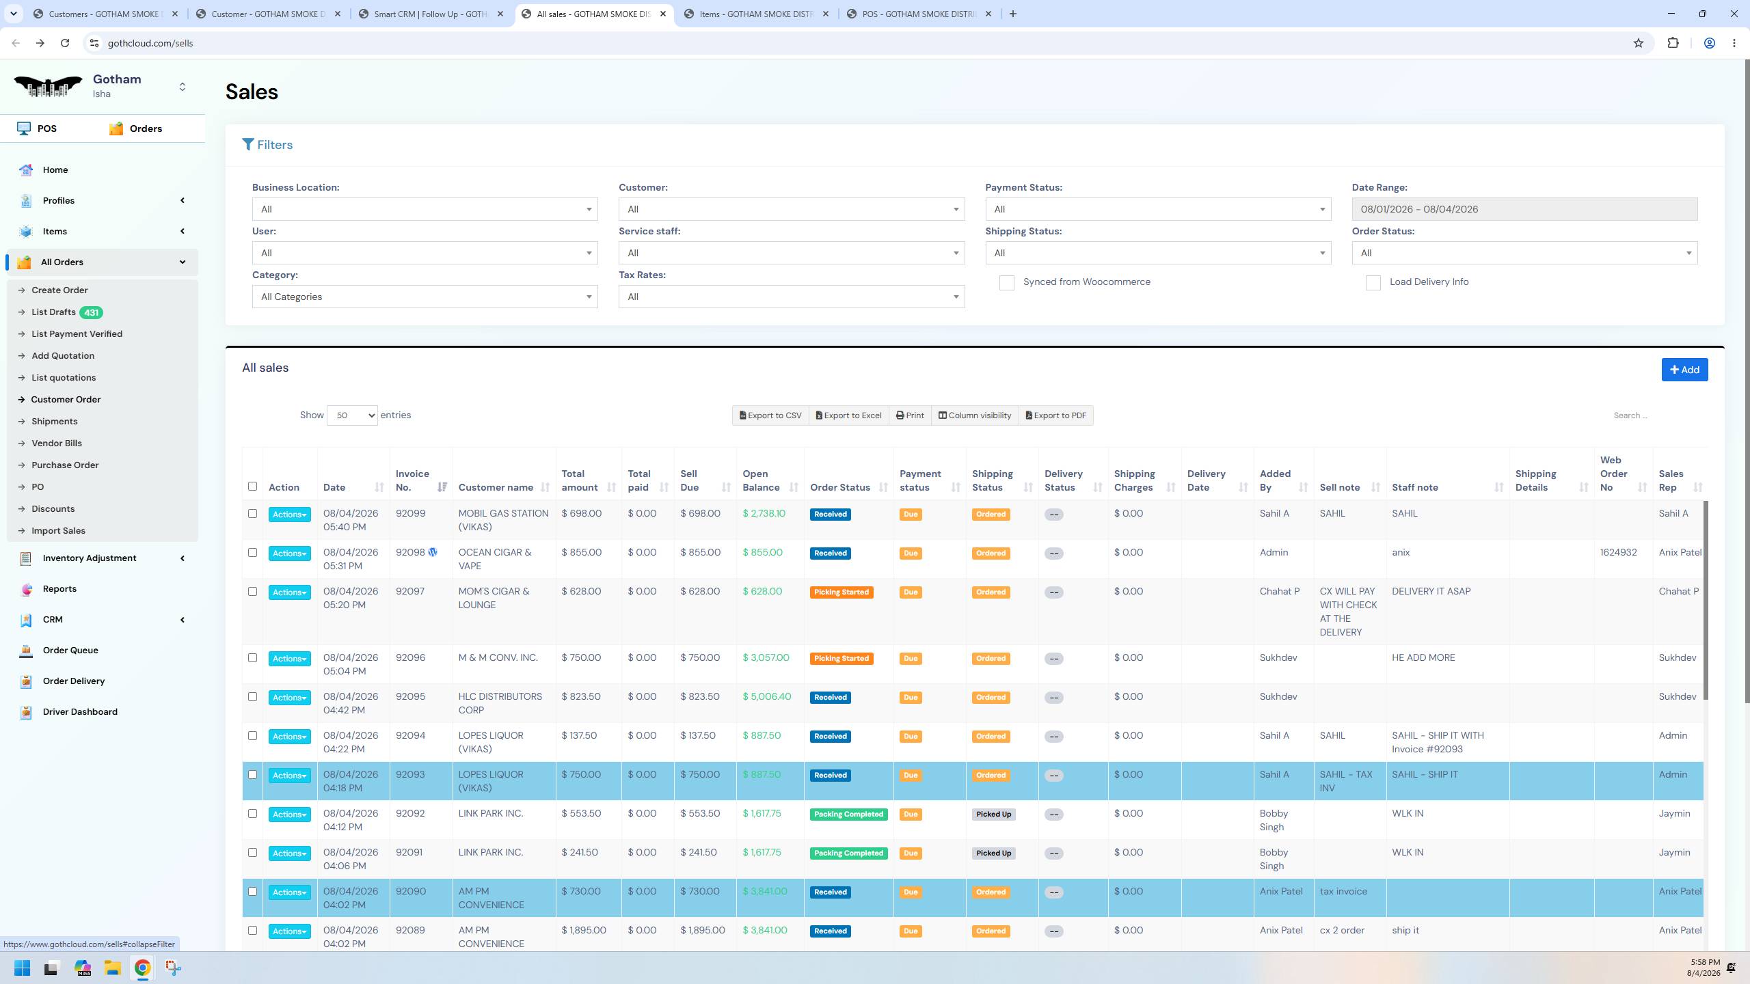Click the Order Queue sidebar icon
This screenshot has width=1750, height=984.
click(x=26, y=651)
